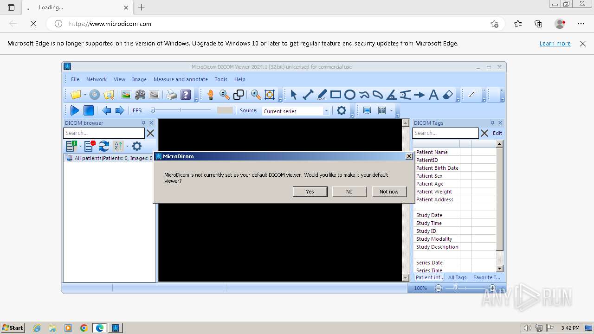
Task: Click the refresh icon in DICOM browser
Action: point(104,146)
